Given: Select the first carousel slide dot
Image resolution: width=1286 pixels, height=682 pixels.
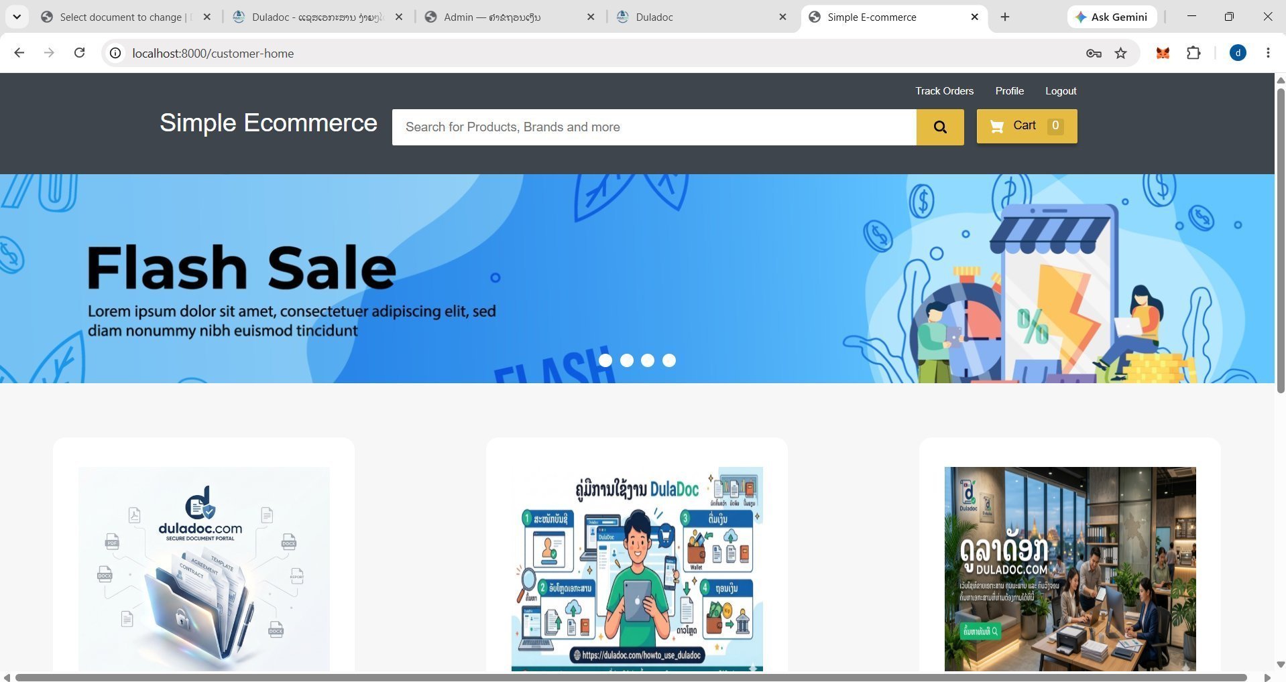Looking at the screenshot, I should [x=605, y=360].
